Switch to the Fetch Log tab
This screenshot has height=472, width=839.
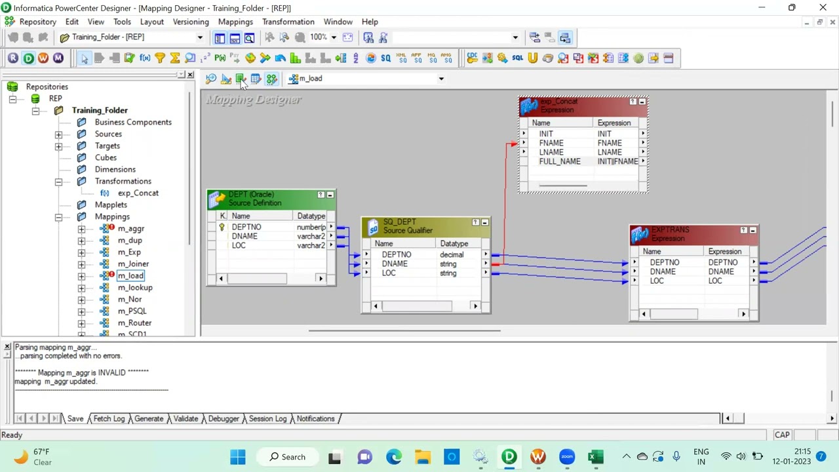109,418
